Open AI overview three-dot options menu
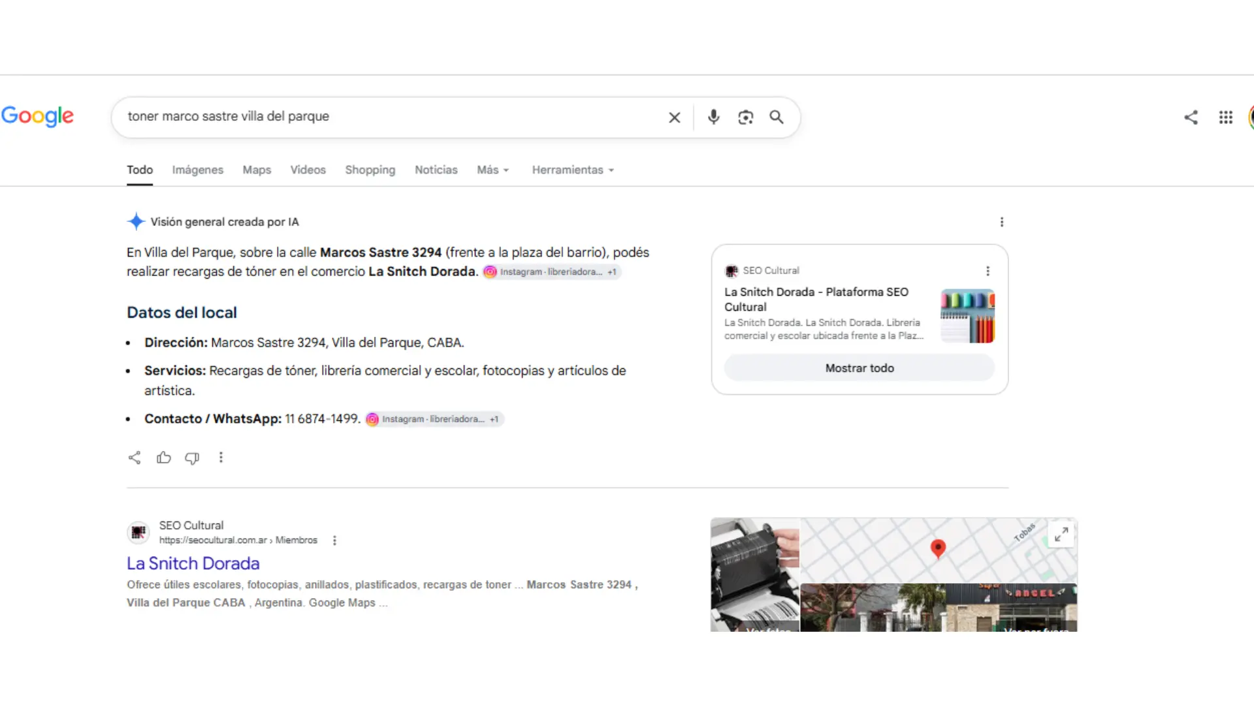Viewport: 1254px width, 705px height. tap(1001, 222)
